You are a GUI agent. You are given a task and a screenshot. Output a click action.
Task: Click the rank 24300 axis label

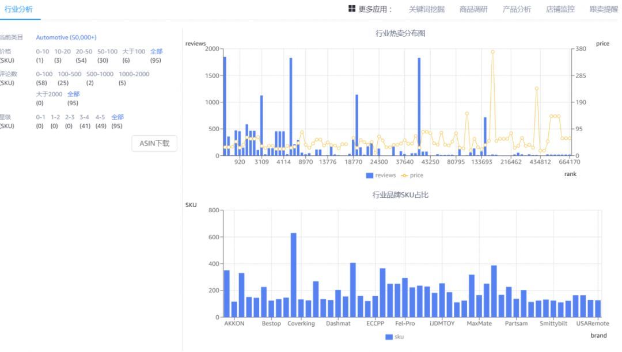(x=379, y=162)
